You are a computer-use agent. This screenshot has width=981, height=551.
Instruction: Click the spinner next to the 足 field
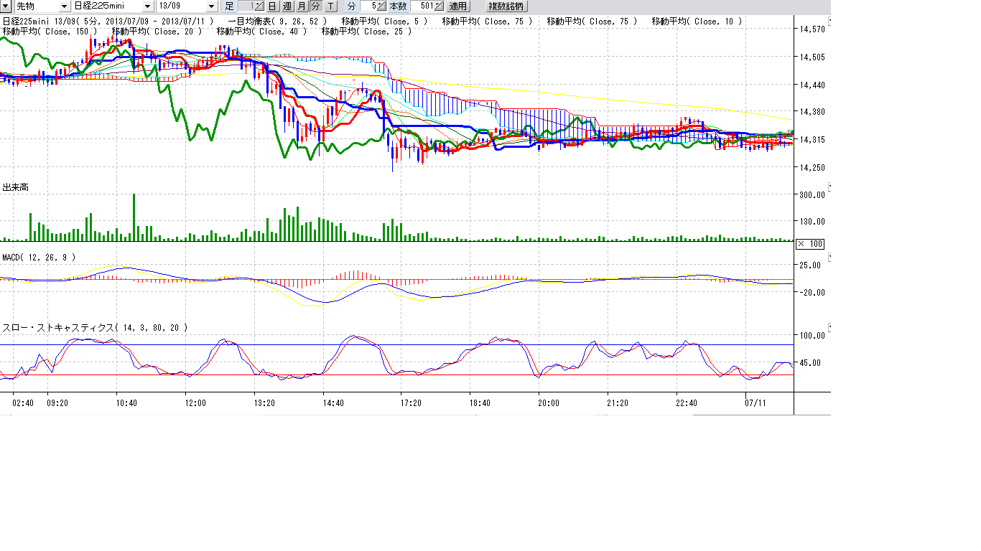[260, 6]
